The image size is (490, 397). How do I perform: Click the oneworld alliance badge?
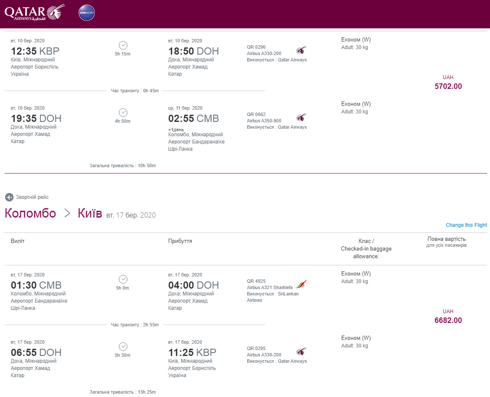[x=87, y=13]
